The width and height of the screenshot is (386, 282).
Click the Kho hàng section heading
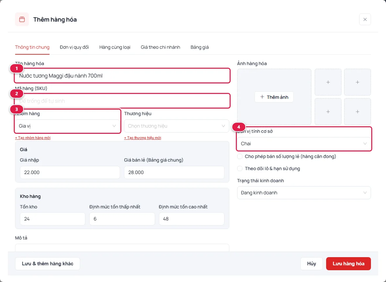tap(30, 196)
